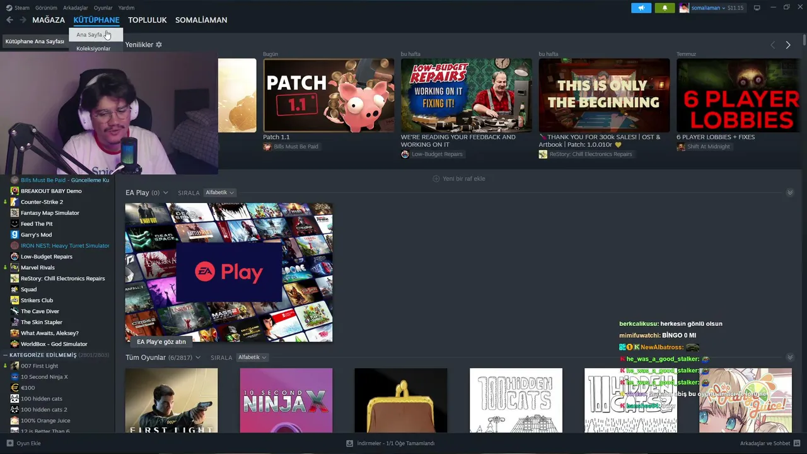
Task: Switch to Big Picture mode via monitor icon
Action: click(757, 8)
